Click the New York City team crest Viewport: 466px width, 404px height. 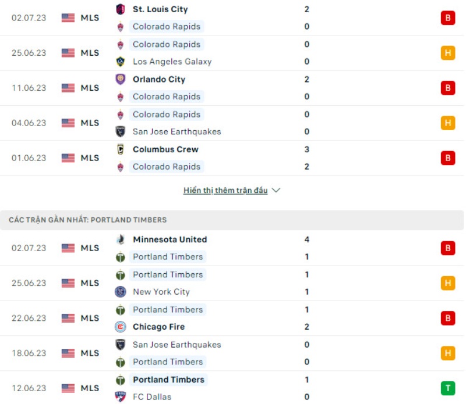tap(121, 292)
